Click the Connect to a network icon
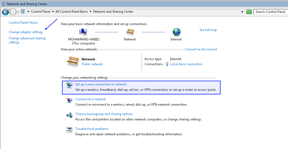The width and height of the screenshot is (288, 149). pos(69,101)
